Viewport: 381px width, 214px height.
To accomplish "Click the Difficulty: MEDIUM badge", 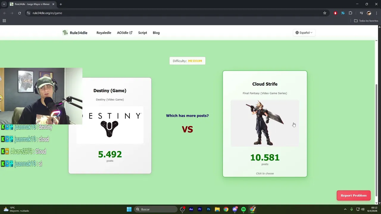I will pos(187,61).
